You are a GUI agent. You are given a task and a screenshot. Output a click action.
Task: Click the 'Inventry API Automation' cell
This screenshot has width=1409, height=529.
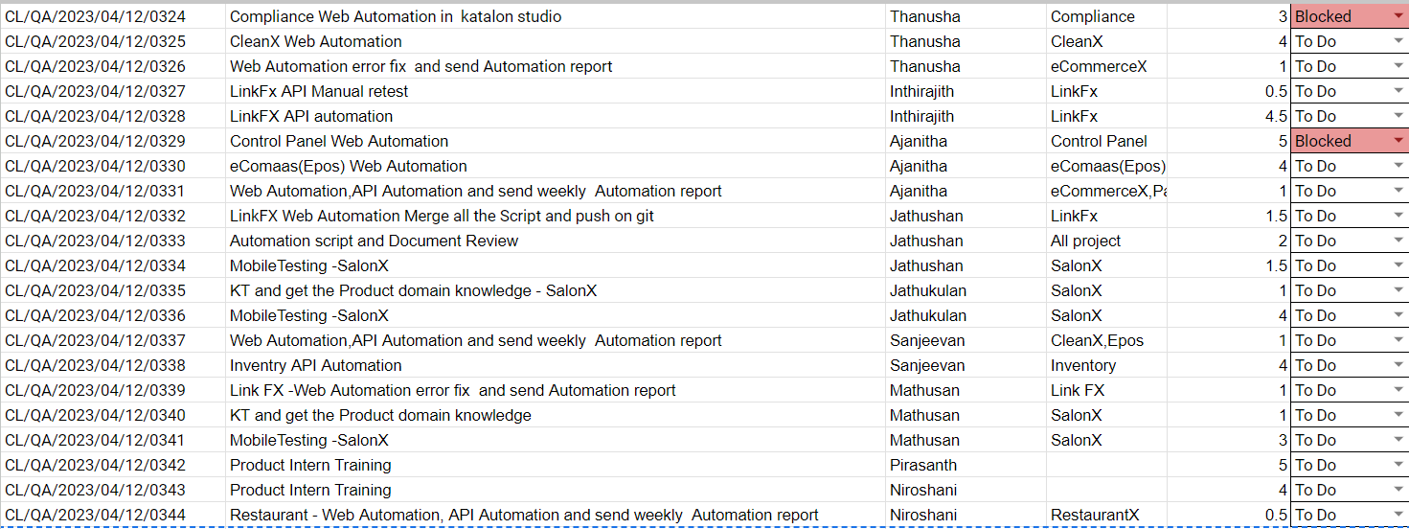[556, 365]
